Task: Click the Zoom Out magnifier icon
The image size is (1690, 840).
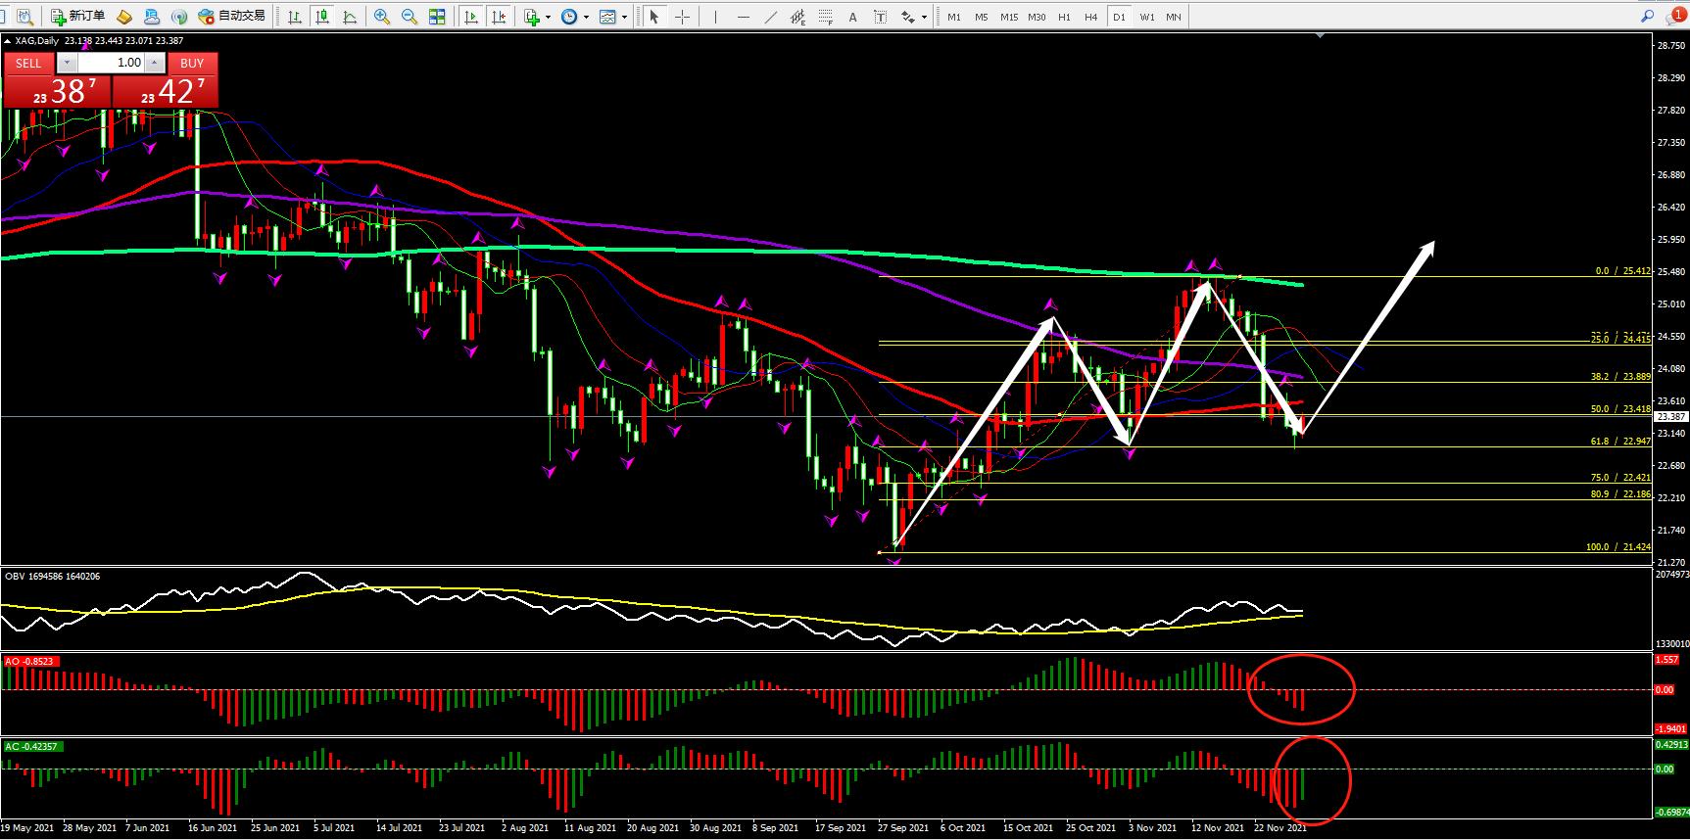Action: point(410,17)
